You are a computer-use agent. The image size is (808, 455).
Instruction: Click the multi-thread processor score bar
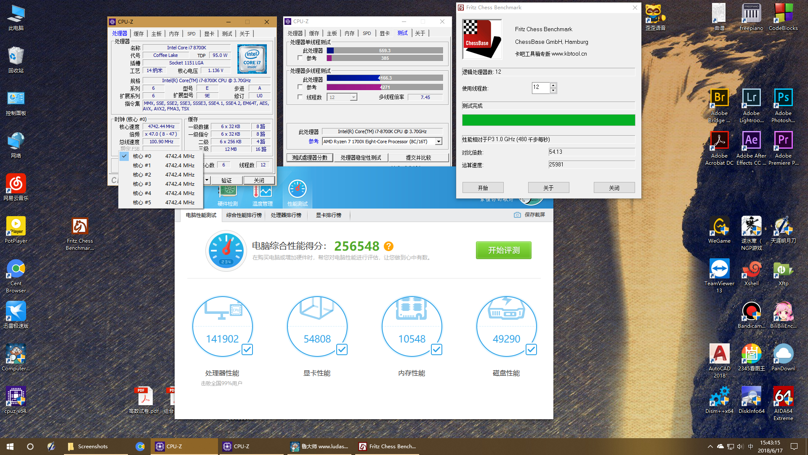(385, 78)
